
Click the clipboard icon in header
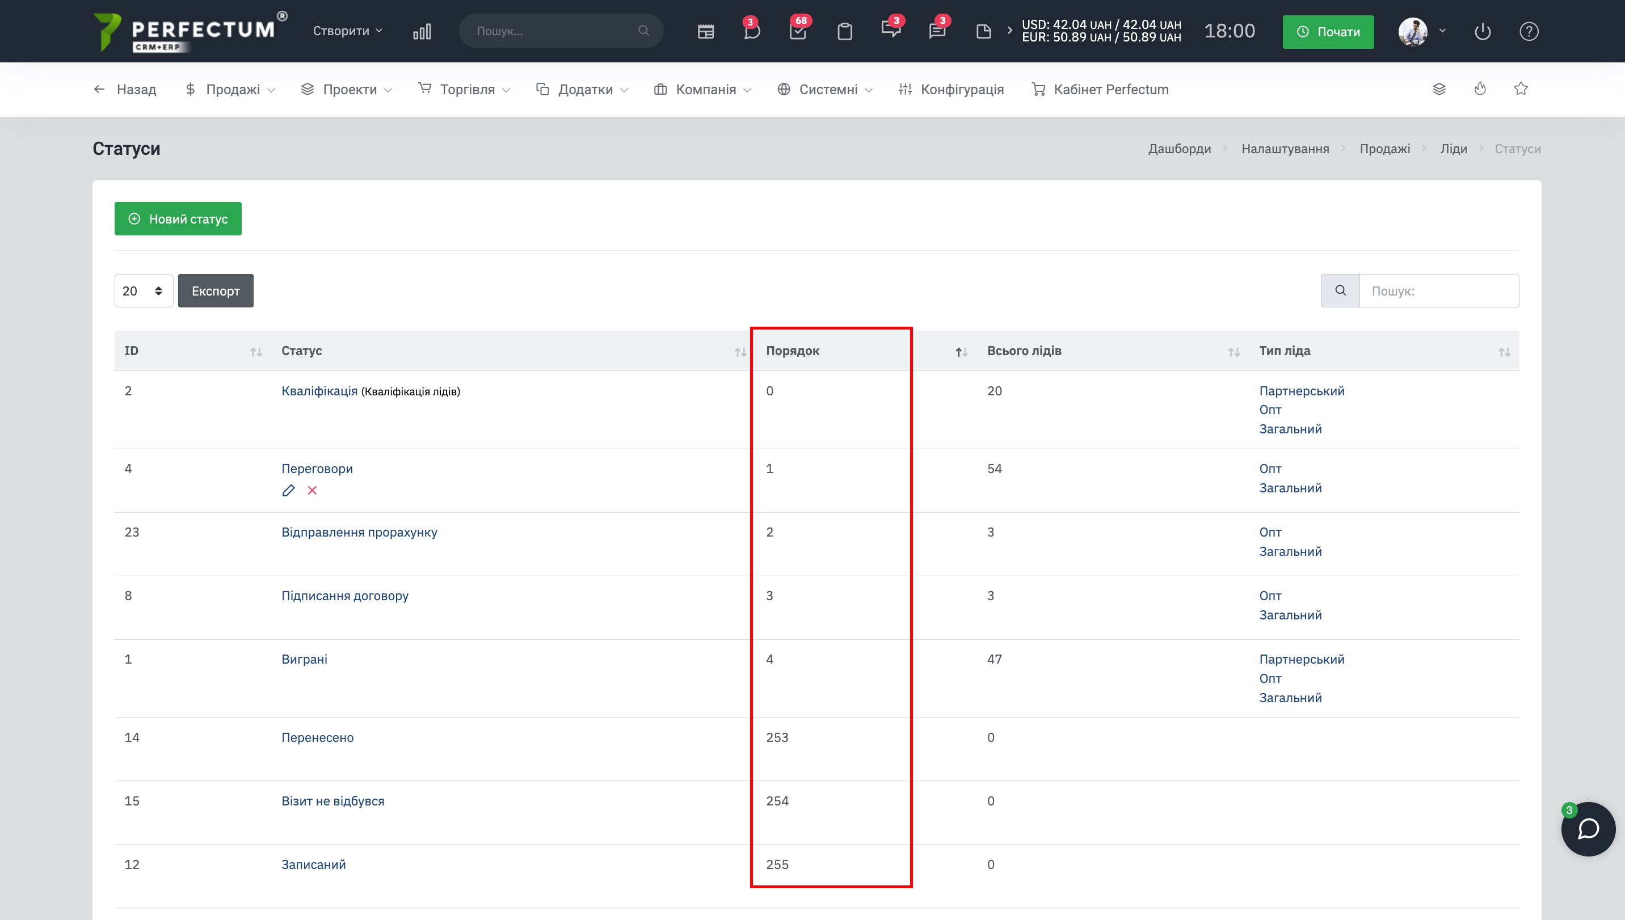[x=844, y=31]
